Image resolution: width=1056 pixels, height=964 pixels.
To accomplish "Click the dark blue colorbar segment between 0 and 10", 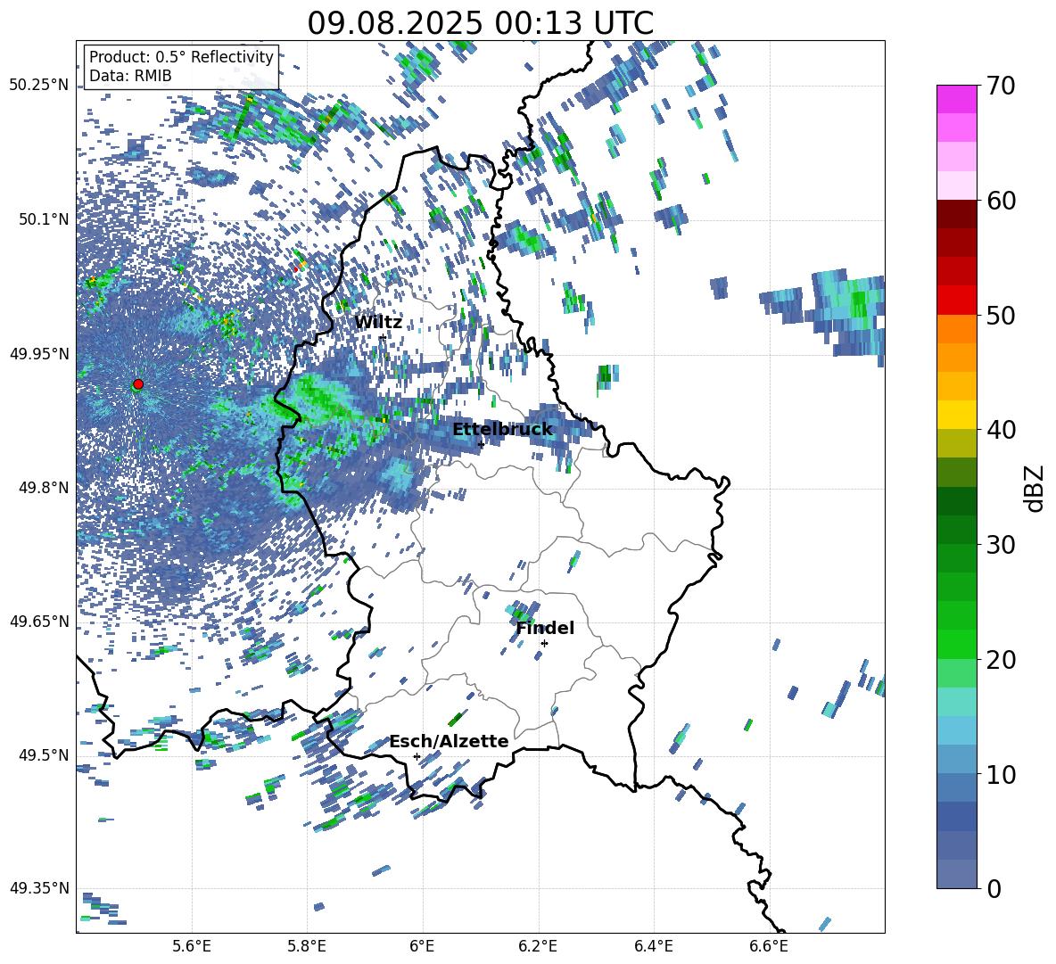I will (x=956, y=817).
